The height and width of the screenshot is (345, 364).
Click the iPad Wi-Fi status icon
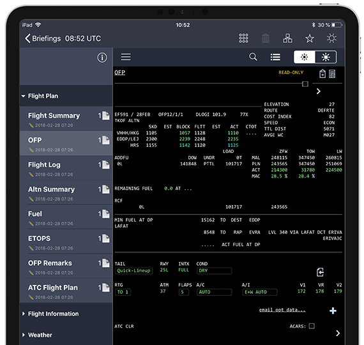38,25
